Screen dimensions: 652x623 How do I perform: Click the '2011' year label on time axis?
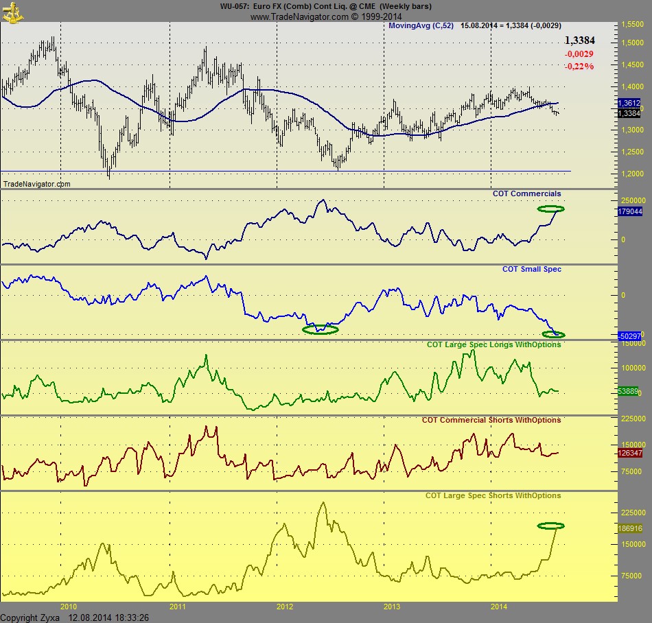click(178, 607)
